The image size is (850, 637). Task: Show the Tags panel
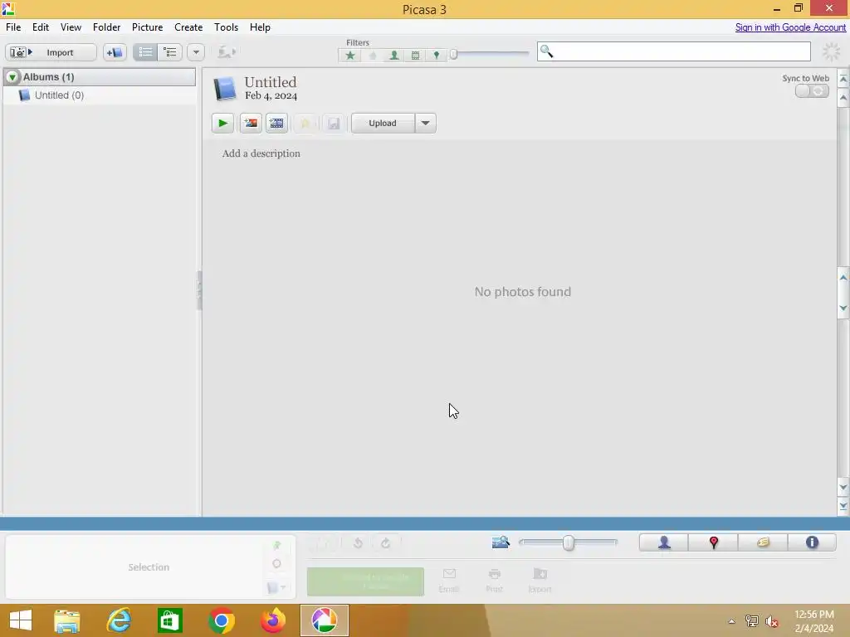pos(763,542)
